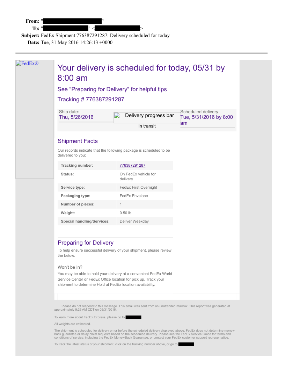This screenshot has width=285, height=369.
Task: Click the email Subject line text
Action: pos(105,35)
